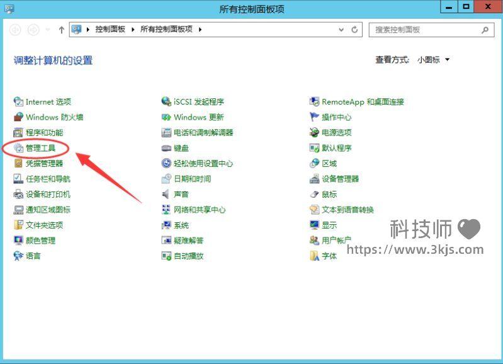Click the 日期和时间 icon
503x364 pixels.
click(166, 179)
